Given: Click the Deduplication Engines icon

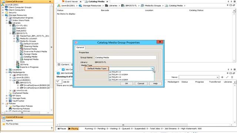Looking at the screenshot, I should 10,18.
